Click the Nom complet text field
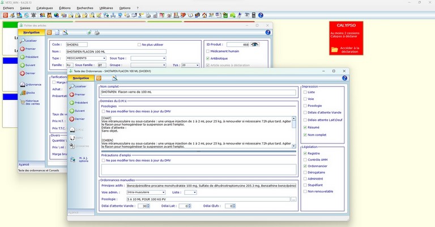 (198, 91)
